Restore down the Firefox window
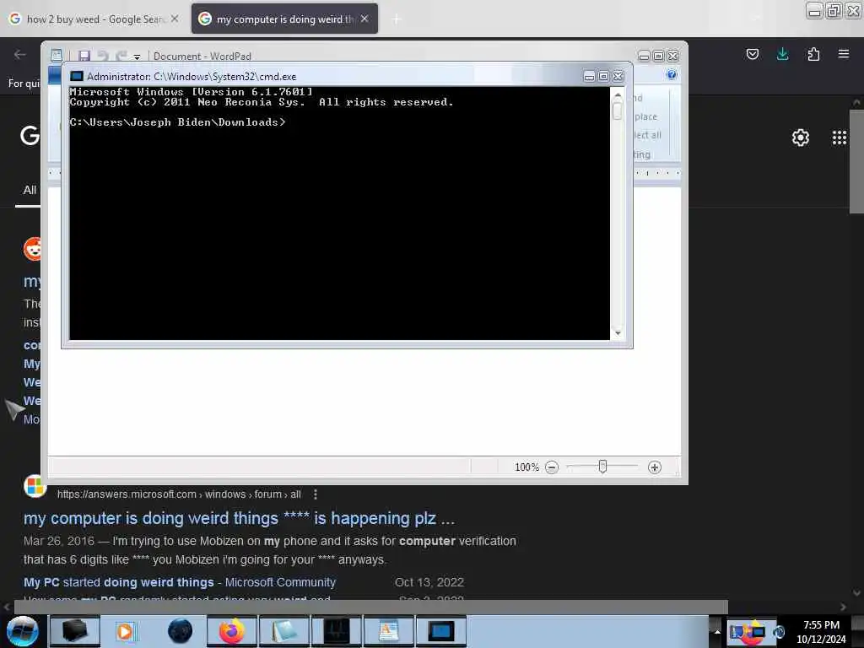The image size is (864, 648). (x=834, y=10)
